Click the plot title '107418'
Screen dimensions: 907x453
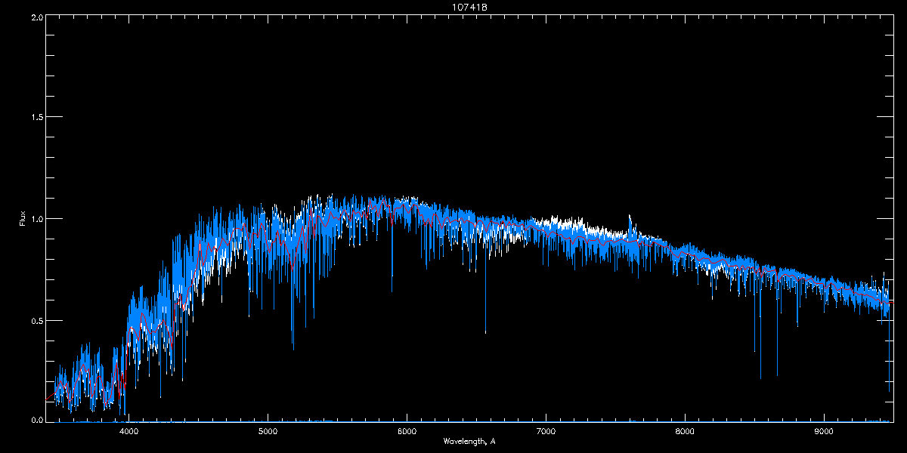pyautogui.click(x=469, y=7)
